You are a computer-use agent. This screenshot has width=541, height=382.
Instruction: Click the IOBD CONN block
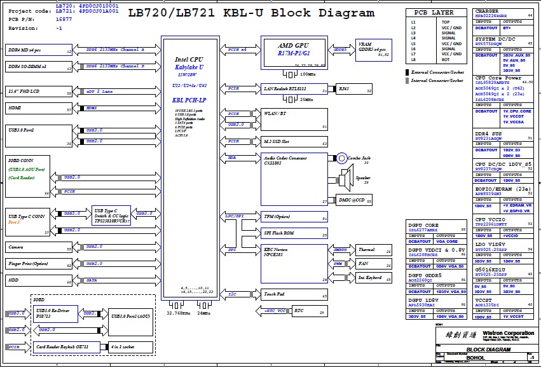[x=27, y=176]
